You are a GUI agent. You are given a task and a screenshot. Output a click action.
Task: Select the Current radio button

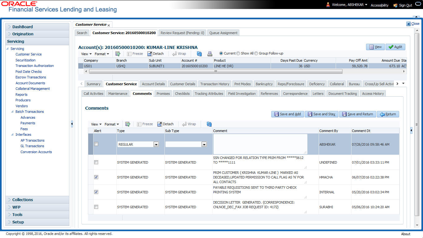[221, 53]
